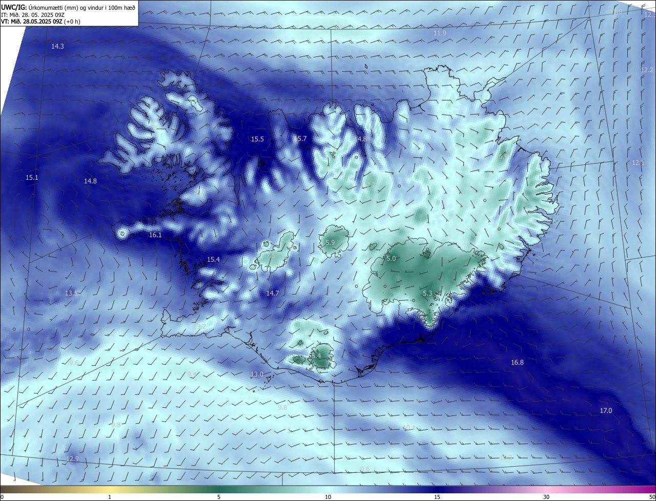Click the colour scale tick label '1'
This screenshot has width=656, height=501.
[x=110, y=497]
